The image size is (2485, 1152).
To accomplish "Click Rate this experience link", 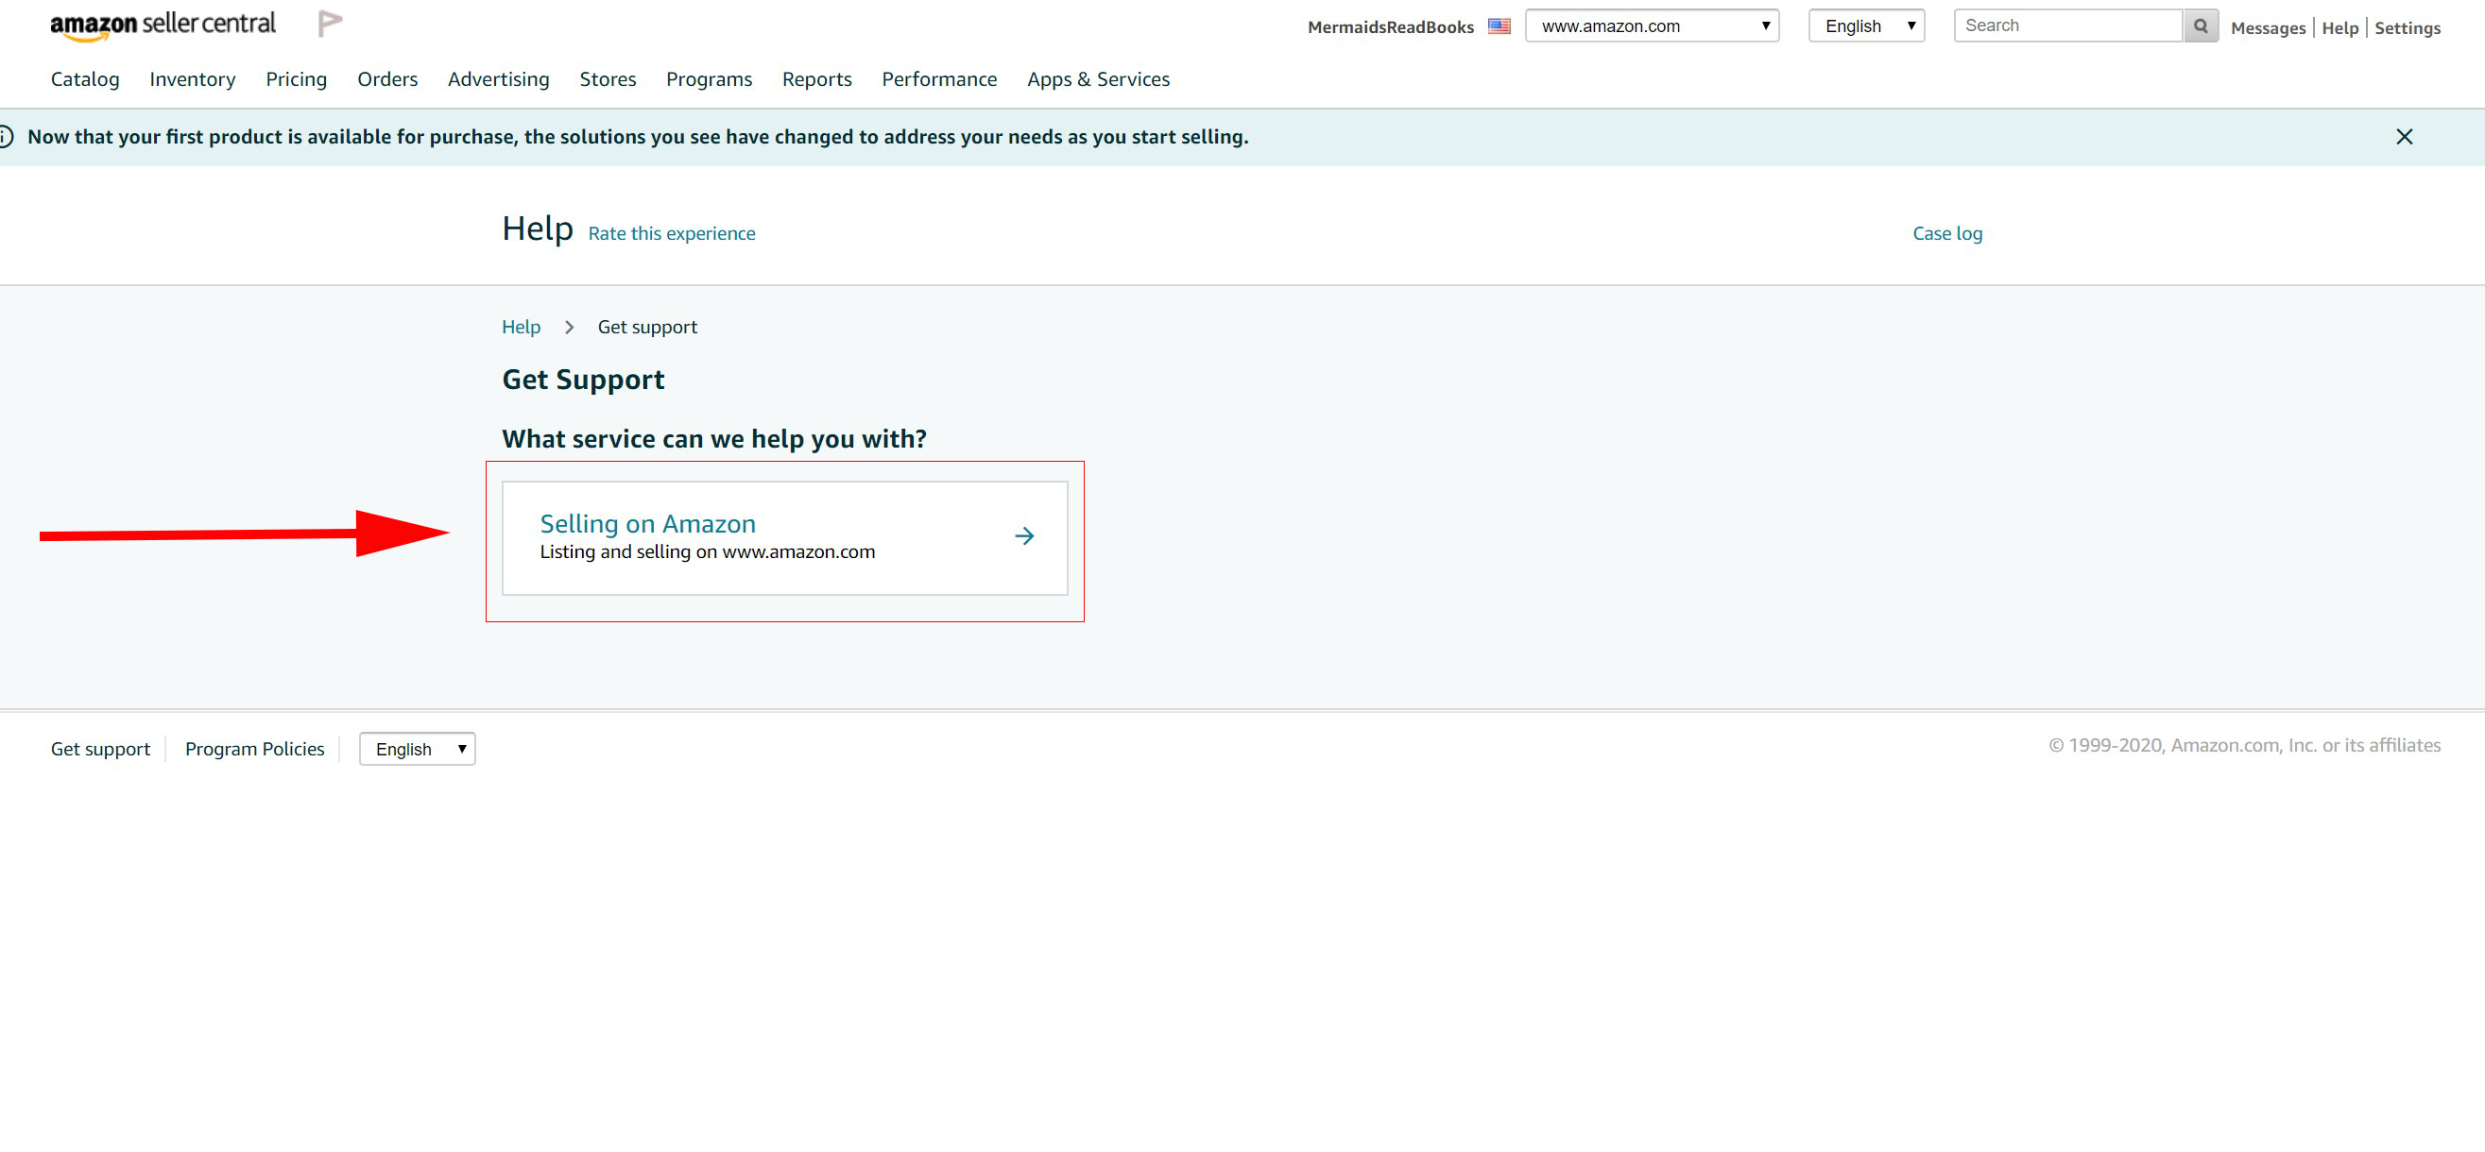I will (672, 233).
